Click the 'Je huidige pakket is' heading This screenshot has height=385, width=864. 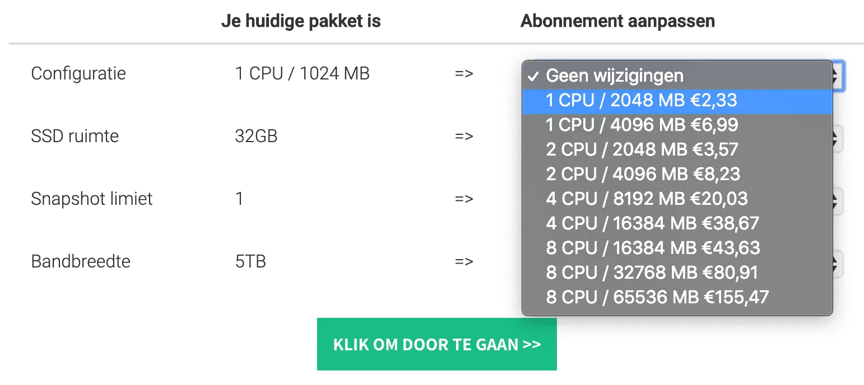(x=301, y=21)
